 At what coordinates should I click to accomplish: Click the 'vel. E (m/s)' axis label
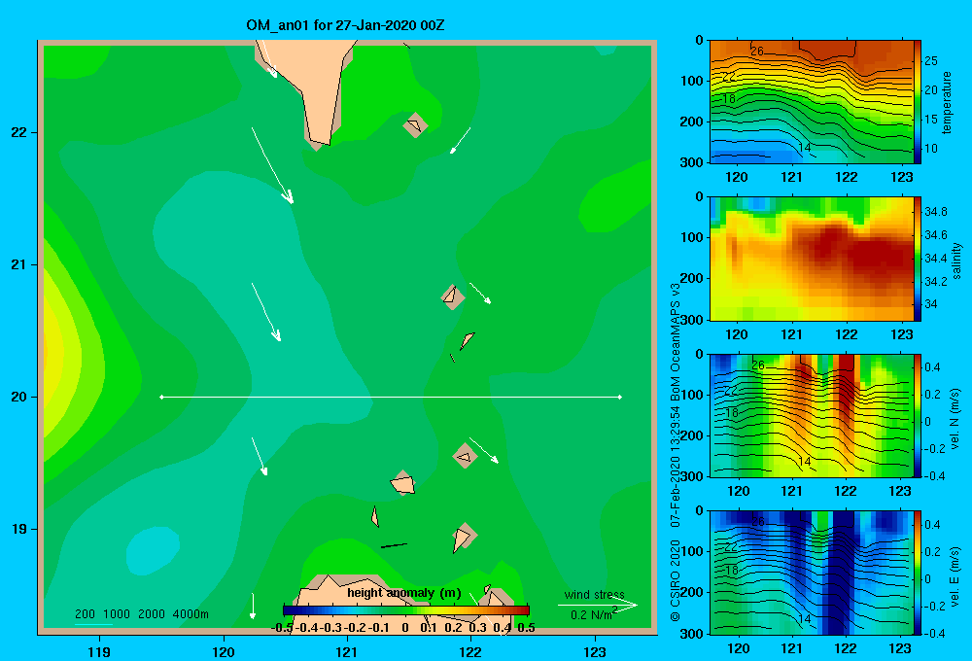[955, 576]
